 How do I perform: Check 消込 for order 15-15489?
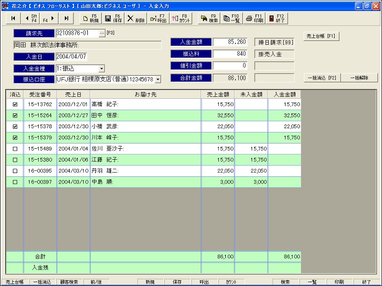[15, 149]
